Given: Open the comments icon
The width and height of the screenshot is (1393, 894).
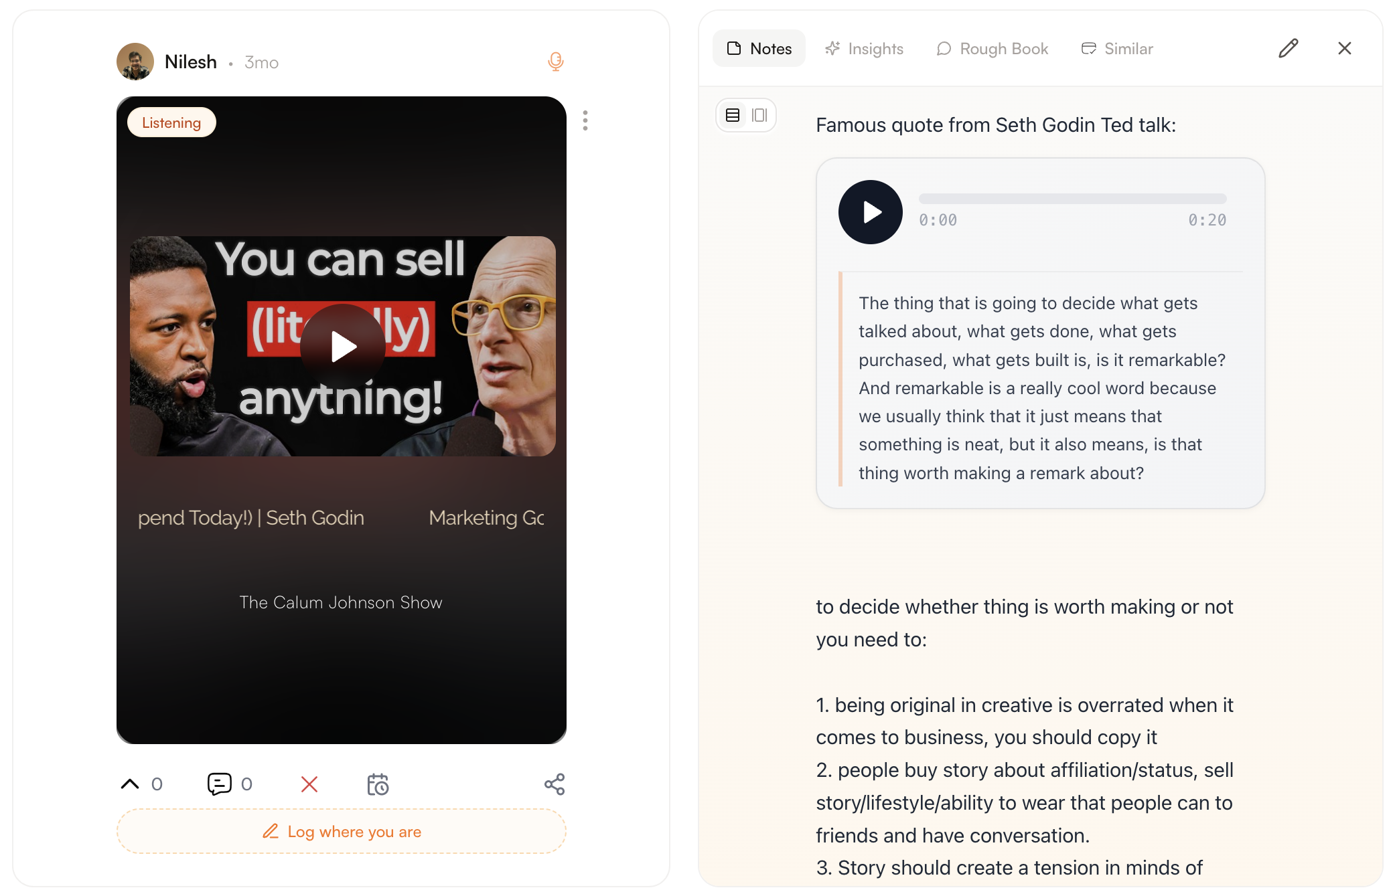Looking at the screenshot, I should point(219,784).
